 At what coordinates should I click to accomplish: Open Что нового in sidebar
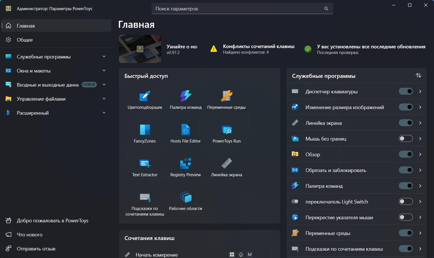(30, 235)
